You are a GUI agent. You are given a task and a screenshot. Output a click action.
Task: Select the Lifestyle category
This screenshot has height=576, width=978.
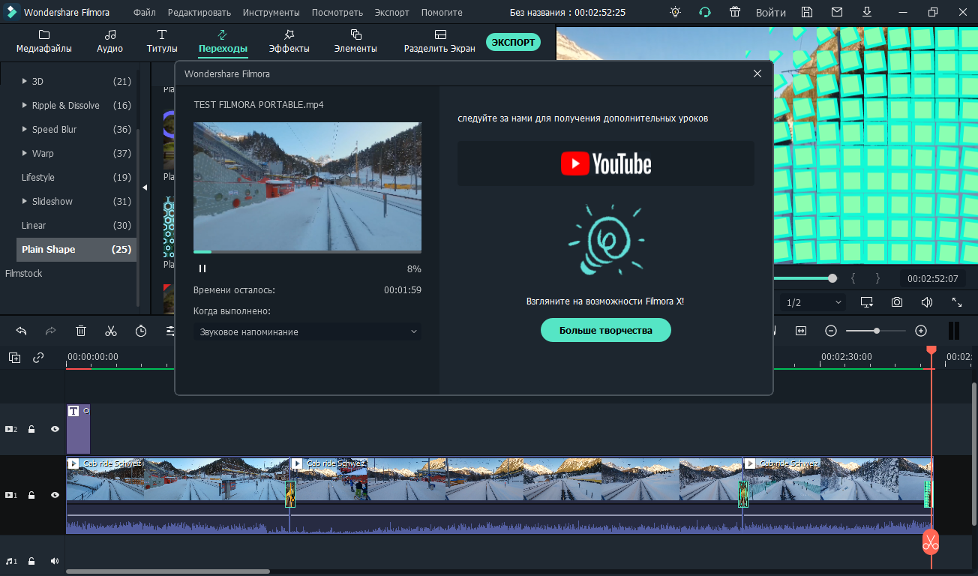(38, 177)
